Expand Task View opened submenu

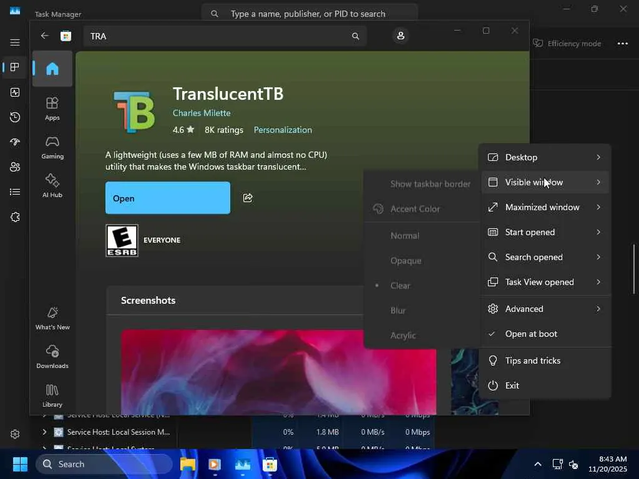click(x=545, y=282)
